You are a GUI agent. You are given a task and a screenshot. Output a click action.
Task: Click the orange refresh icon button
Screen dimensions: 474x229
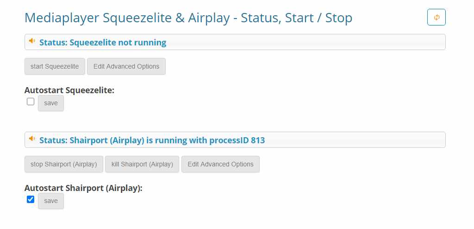pyautogui.click(x=436, y=17)
